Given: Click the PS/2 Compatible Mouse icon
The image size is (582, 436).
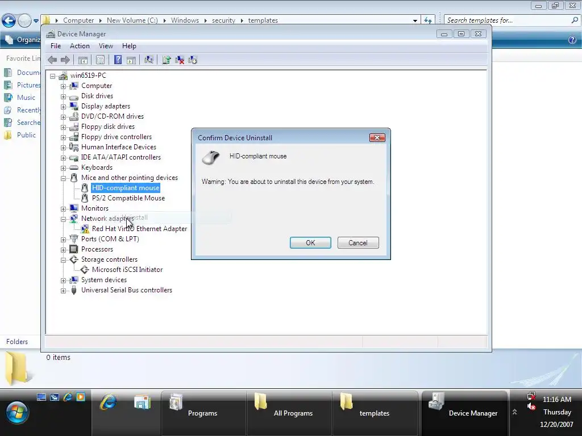Looking at the screenshot, I should pos(85,198).
